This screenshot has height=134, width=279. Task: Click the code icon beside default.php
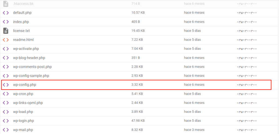pyautogui.click(x=6, y=13)
